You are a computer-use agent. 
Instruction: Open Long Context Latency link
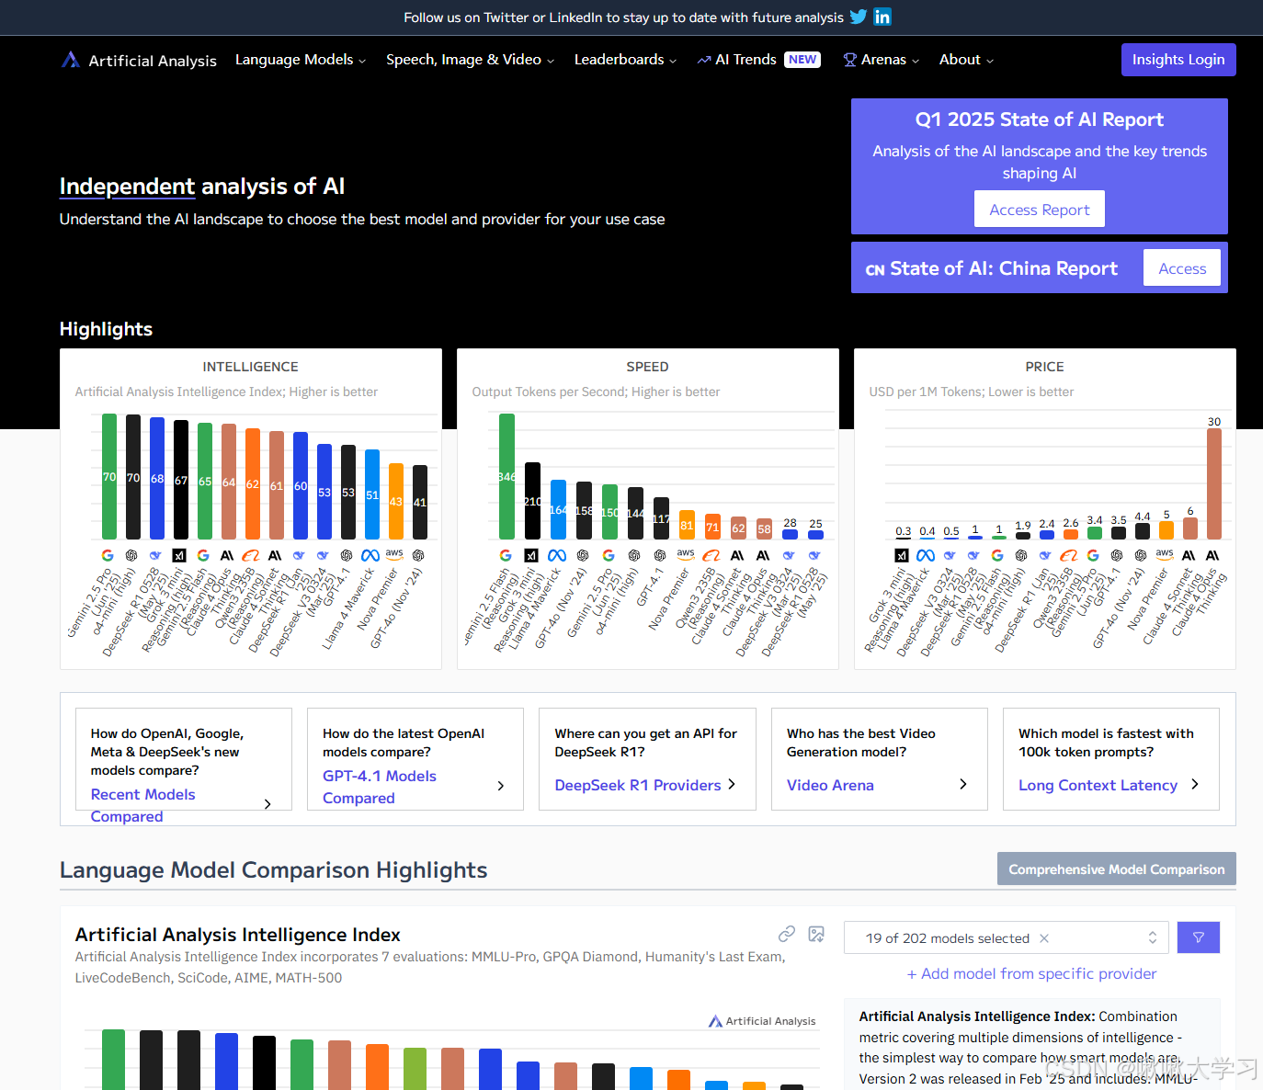(x=1098, y=785)
